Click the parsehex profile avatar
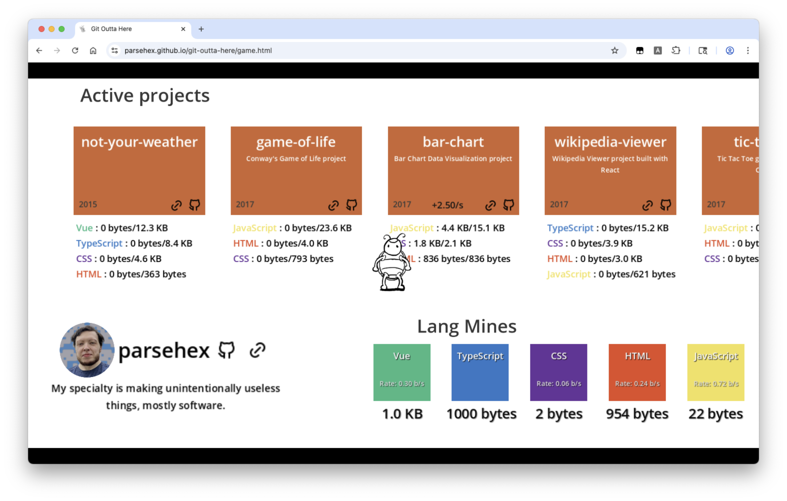The width and height of the screenshot is (787, 501). 87,350
